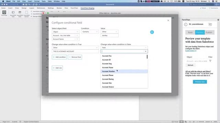
Task: Select Account Phone from the list
Action: (x=124, y=75)
